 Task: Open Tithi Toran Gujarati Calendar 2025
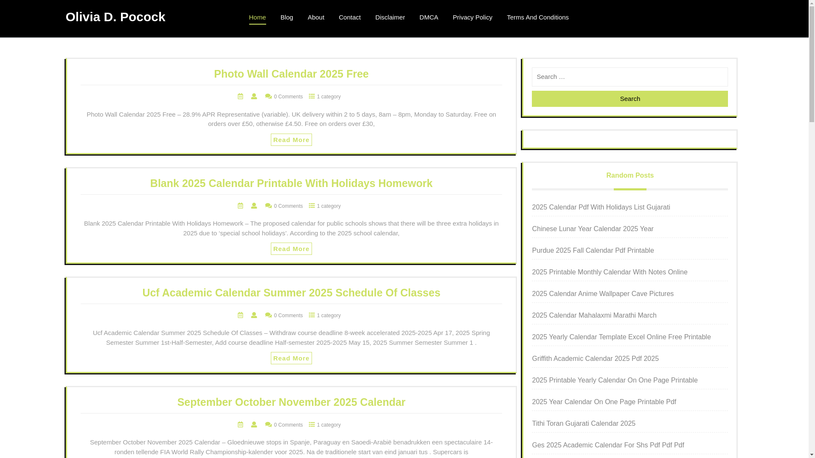coord(584,424)
